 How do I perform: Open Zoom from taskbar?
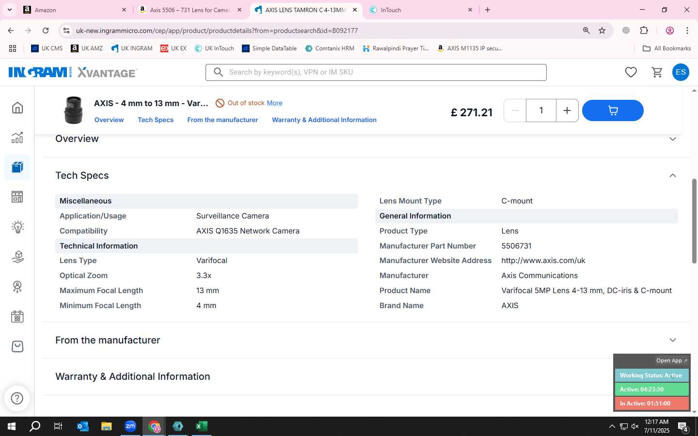130,426
